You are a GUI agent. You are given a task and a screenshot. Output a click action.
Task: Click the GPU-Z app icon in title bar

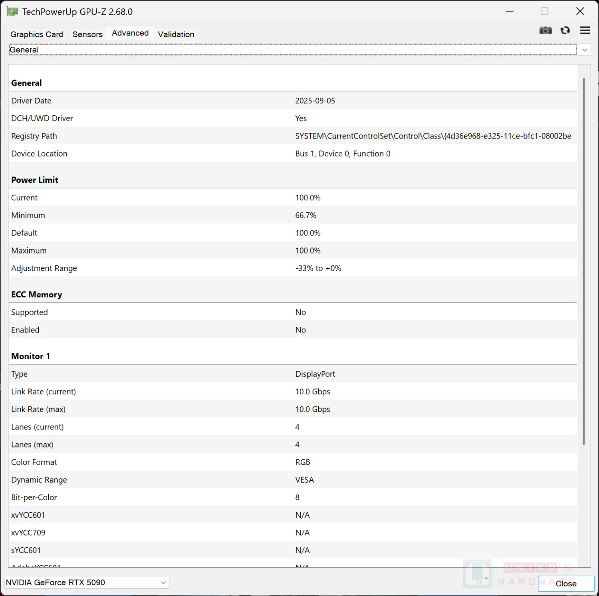[x=12, y=12]
